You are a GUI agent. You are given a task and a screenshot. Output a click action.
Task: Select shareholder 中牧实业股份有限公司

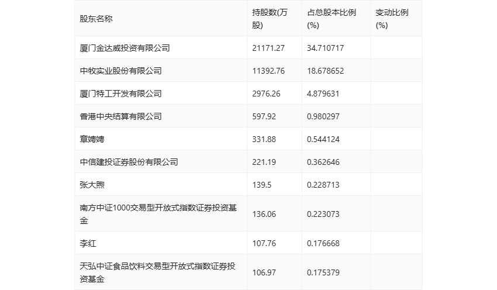click(x=121, y=71)
